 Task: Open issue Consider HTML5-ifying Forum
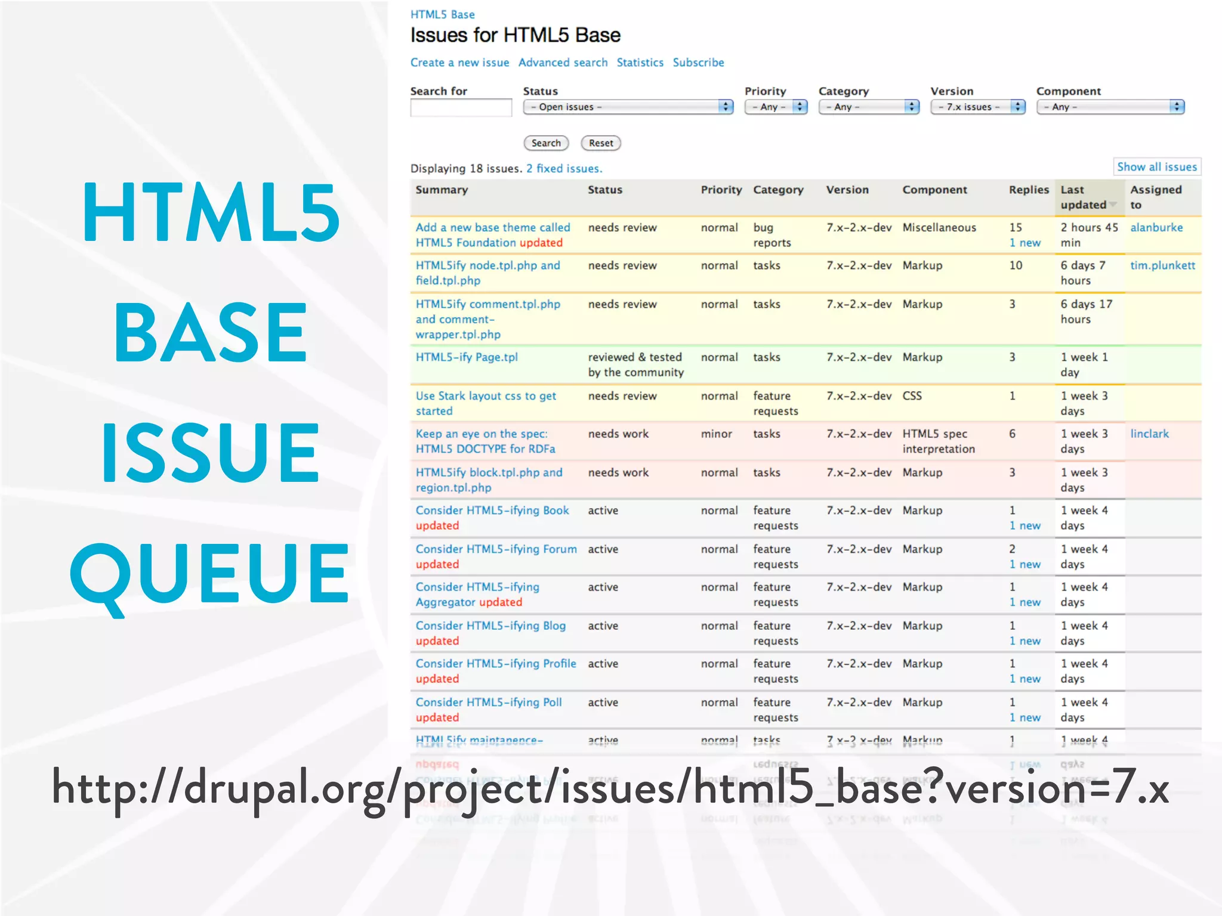(496, 549)
